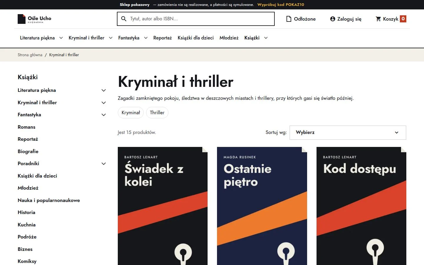Expand Kryminał i thriller in the sidebar
This screenshot has width=424, height=265.
104,103
